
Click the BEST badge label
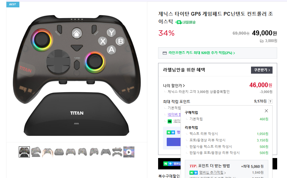(13, 4)
